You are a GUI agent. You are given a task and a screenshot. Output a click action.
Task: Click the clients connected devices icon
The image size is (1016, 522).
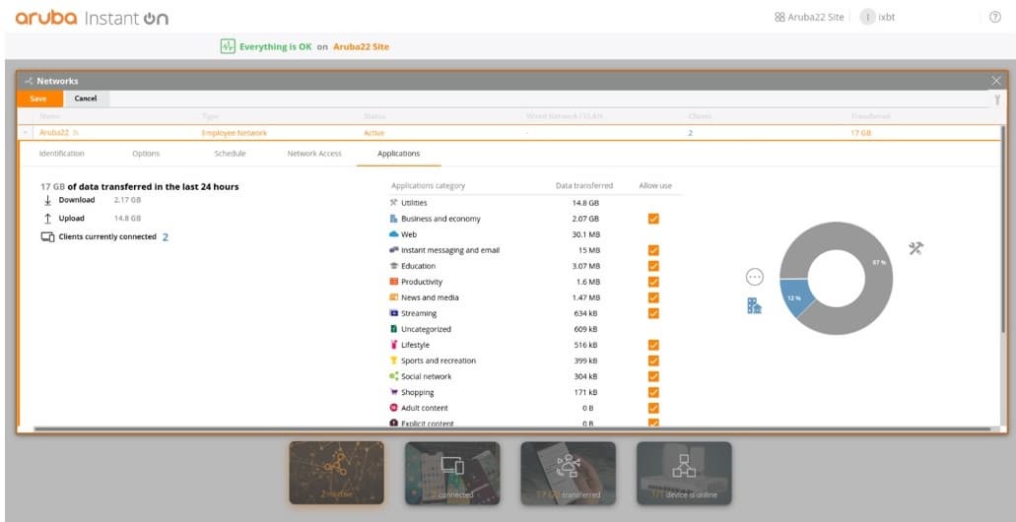point(48,237)
